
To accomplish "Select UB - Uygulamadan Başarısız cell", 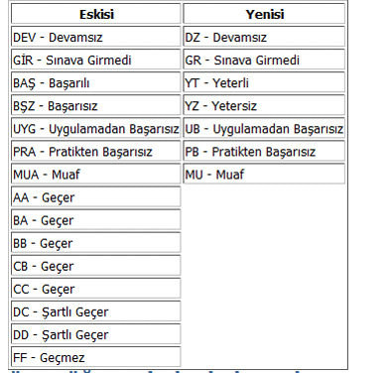I will point(264,128).
